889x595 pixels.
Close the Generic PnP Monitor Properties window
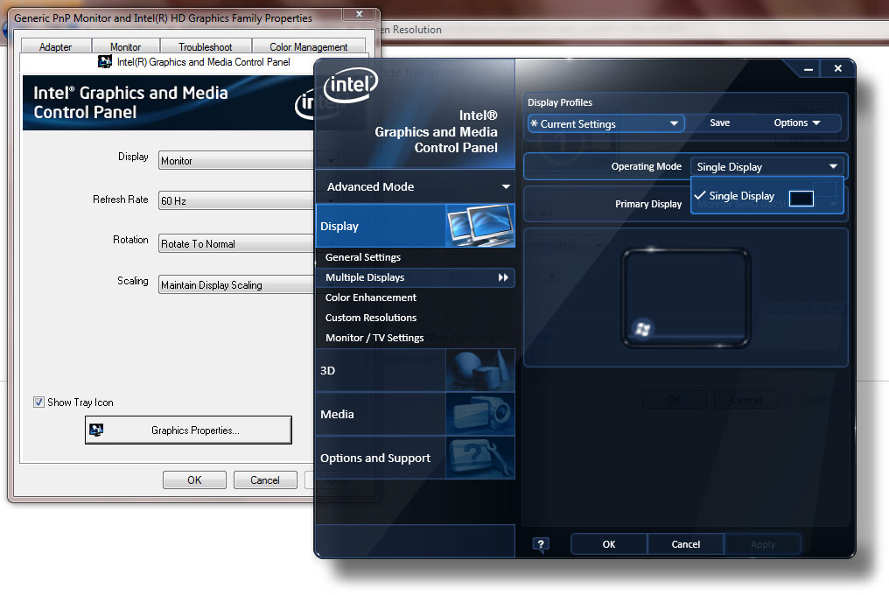pos(359,14)
